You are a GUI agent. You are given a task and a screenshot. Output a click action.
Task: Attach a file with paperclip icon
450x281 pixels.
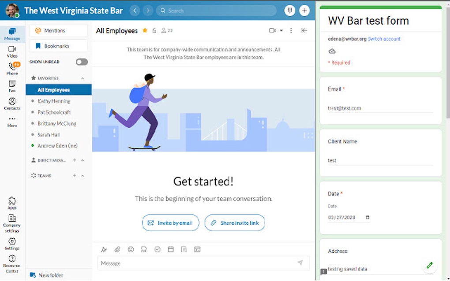pos(117,249)
